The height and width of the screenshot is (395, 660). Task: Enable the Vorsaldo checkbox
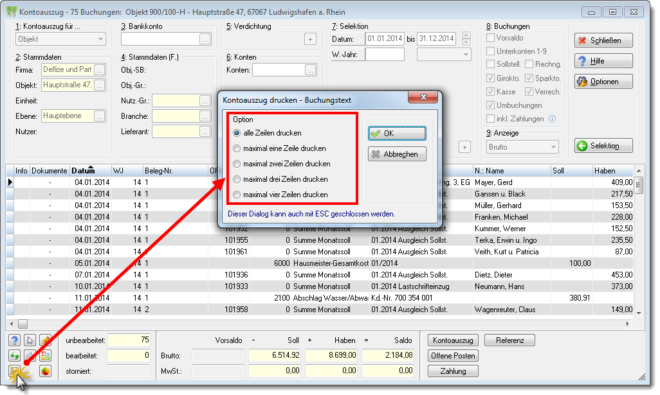point(490,38)
